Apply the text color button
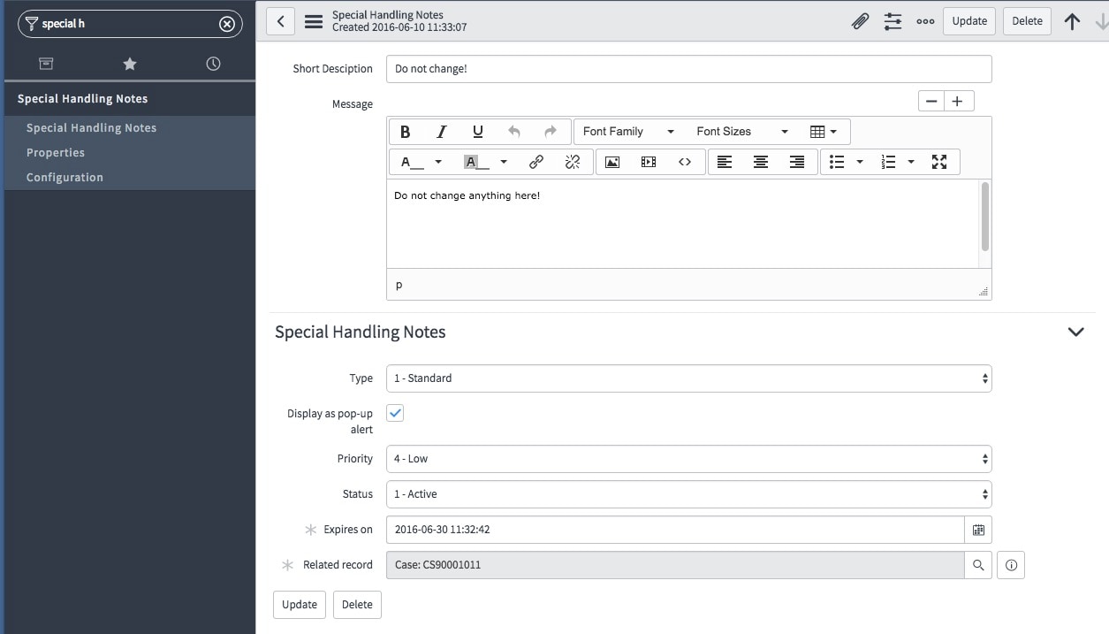Viewport: 1109px width, 634px height. (x=412, y=162)
